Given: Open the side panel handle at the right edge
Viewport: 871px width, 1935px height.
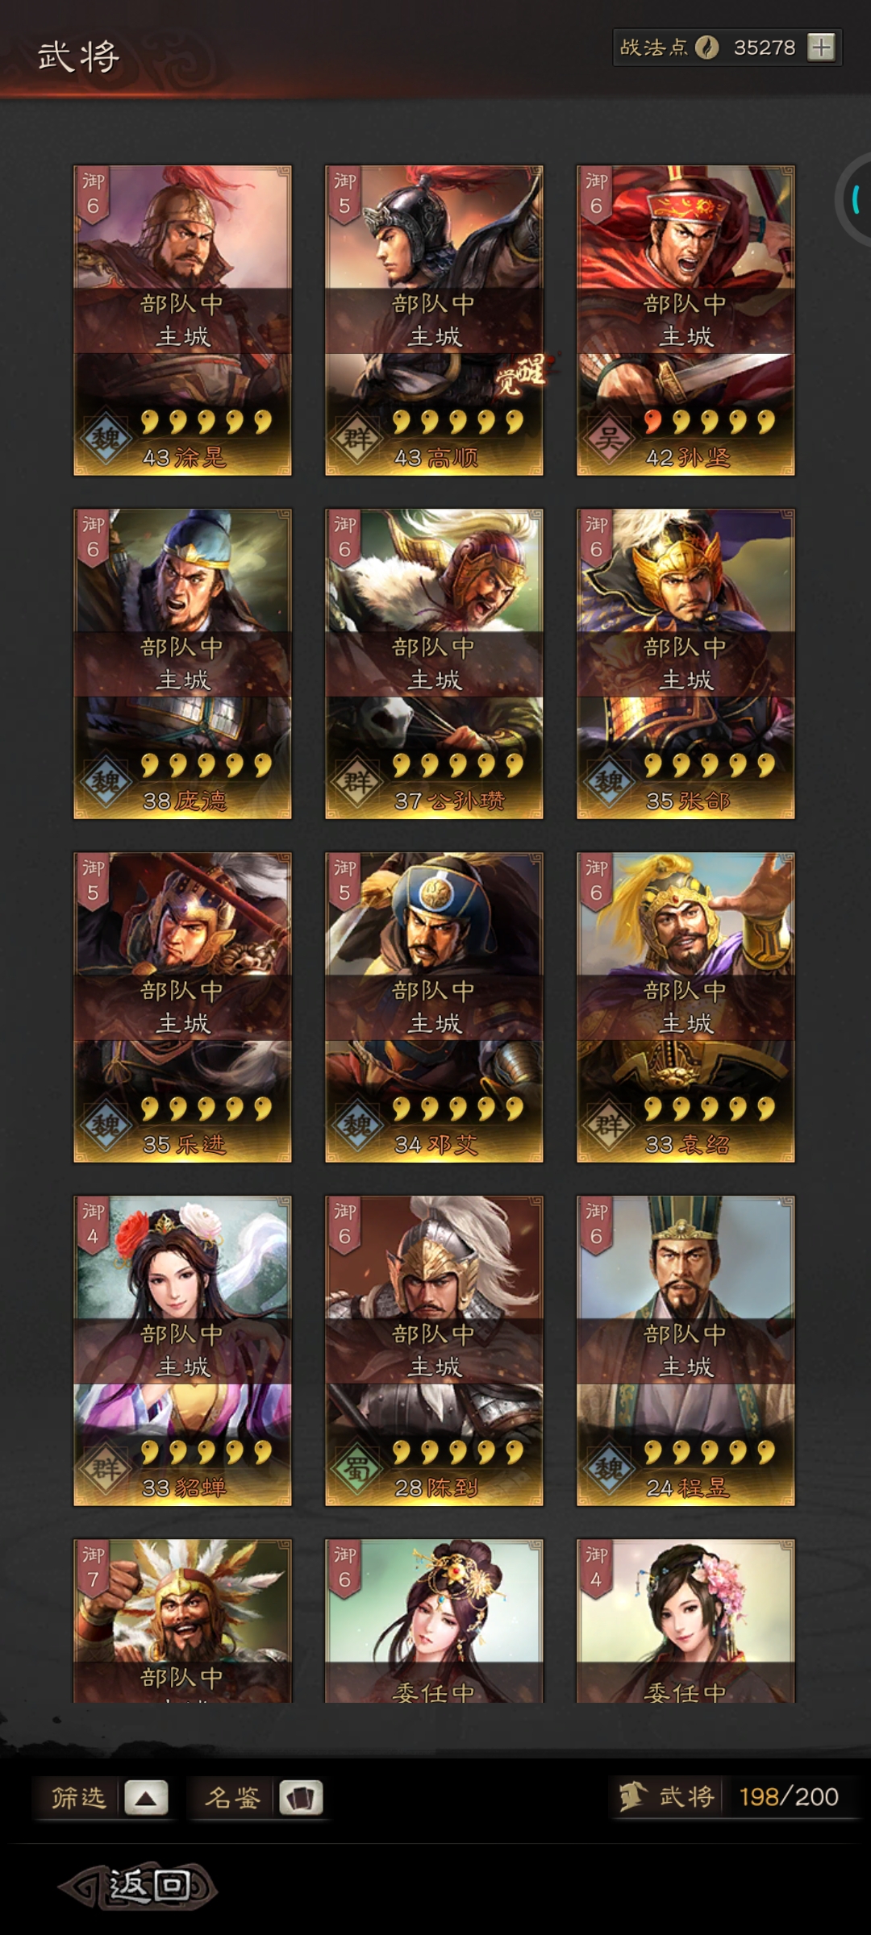Looking at the screenshot, I should (x=853, y=199).
